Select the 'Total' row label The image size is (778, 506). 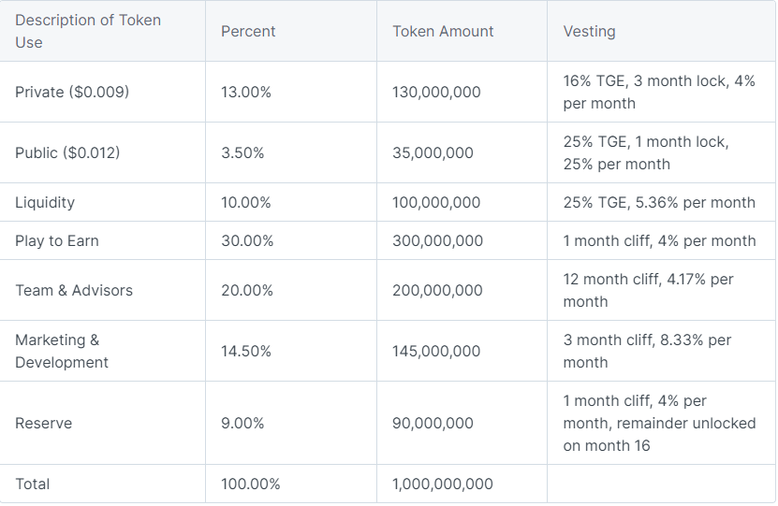tap(33, 484)
